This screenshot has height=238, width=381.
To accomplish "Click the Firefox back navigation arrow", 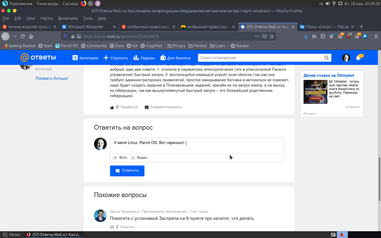I will (x=5, y=37).
